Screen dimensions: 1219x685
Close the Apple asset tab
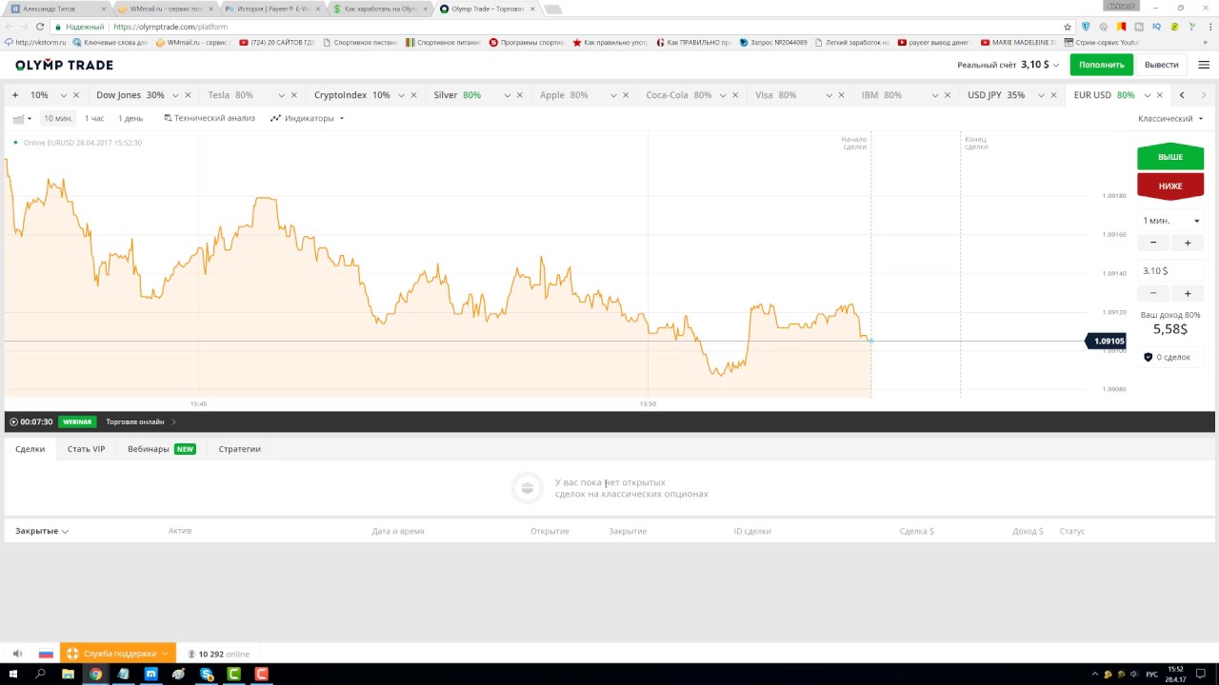[627, 95]
